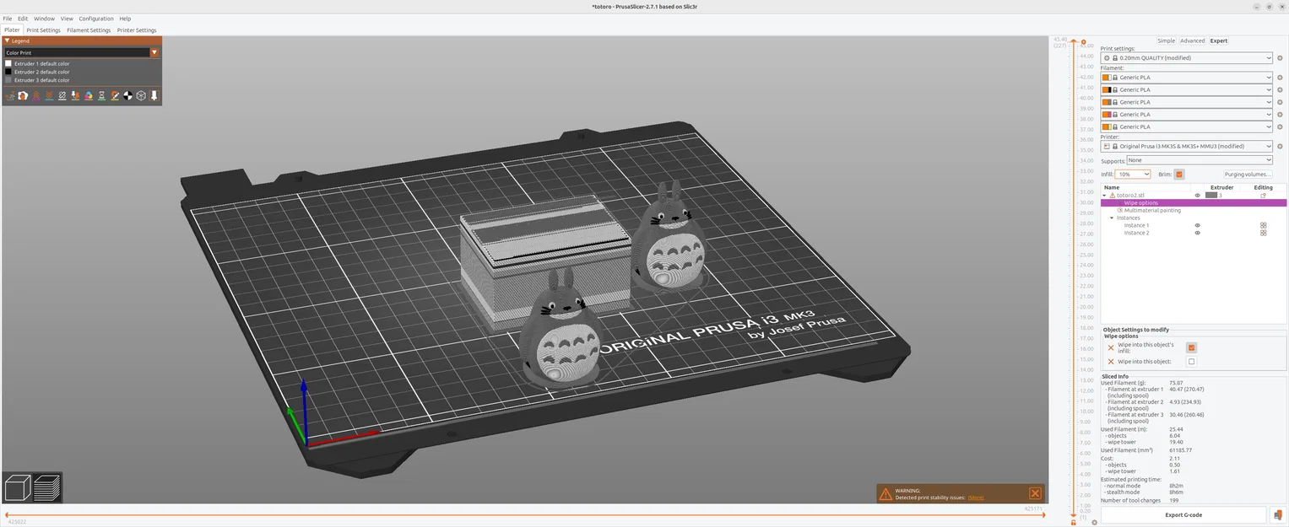Open the Help menu

[x=125, y=19]
